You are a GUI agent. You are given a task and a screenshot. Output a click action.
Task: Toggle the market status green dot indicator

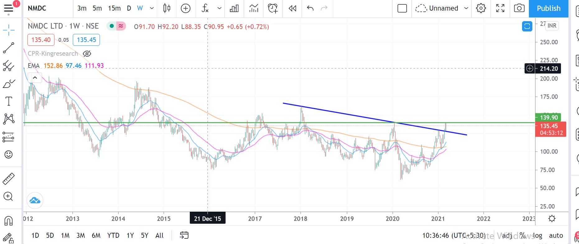click(x=111, y=26)
